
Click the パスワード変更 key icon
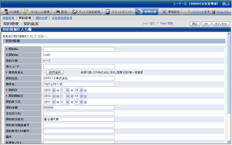188,12
